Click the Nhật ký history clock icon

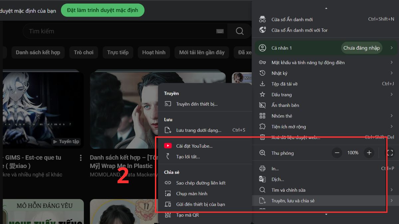pos(263,73)
